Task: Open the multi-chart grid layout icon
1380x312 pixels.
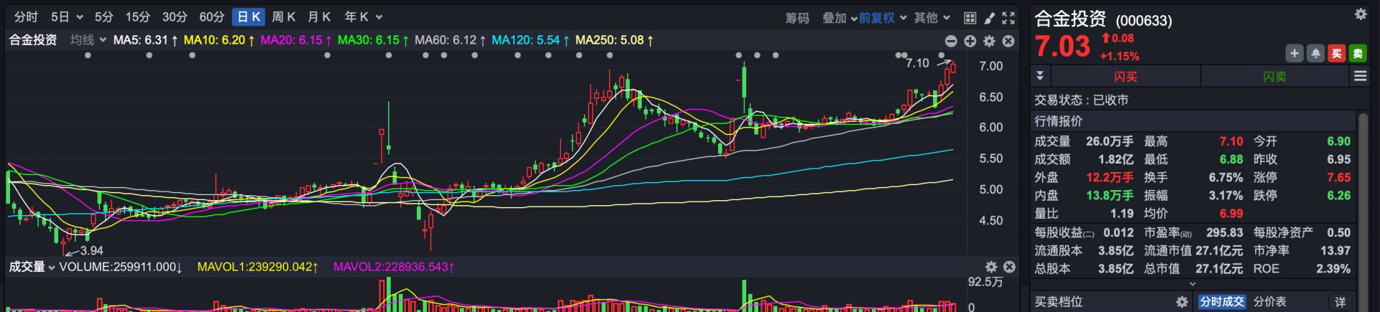Action: [970, 17]
